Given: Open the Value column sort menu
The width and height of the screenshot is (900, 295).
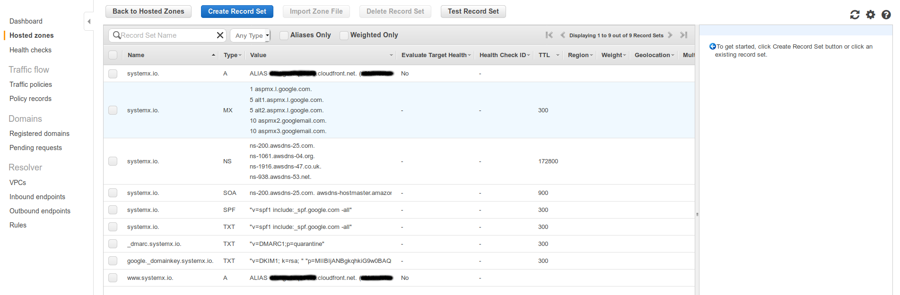Looking at the screenshot, I should tap(391, 55).
